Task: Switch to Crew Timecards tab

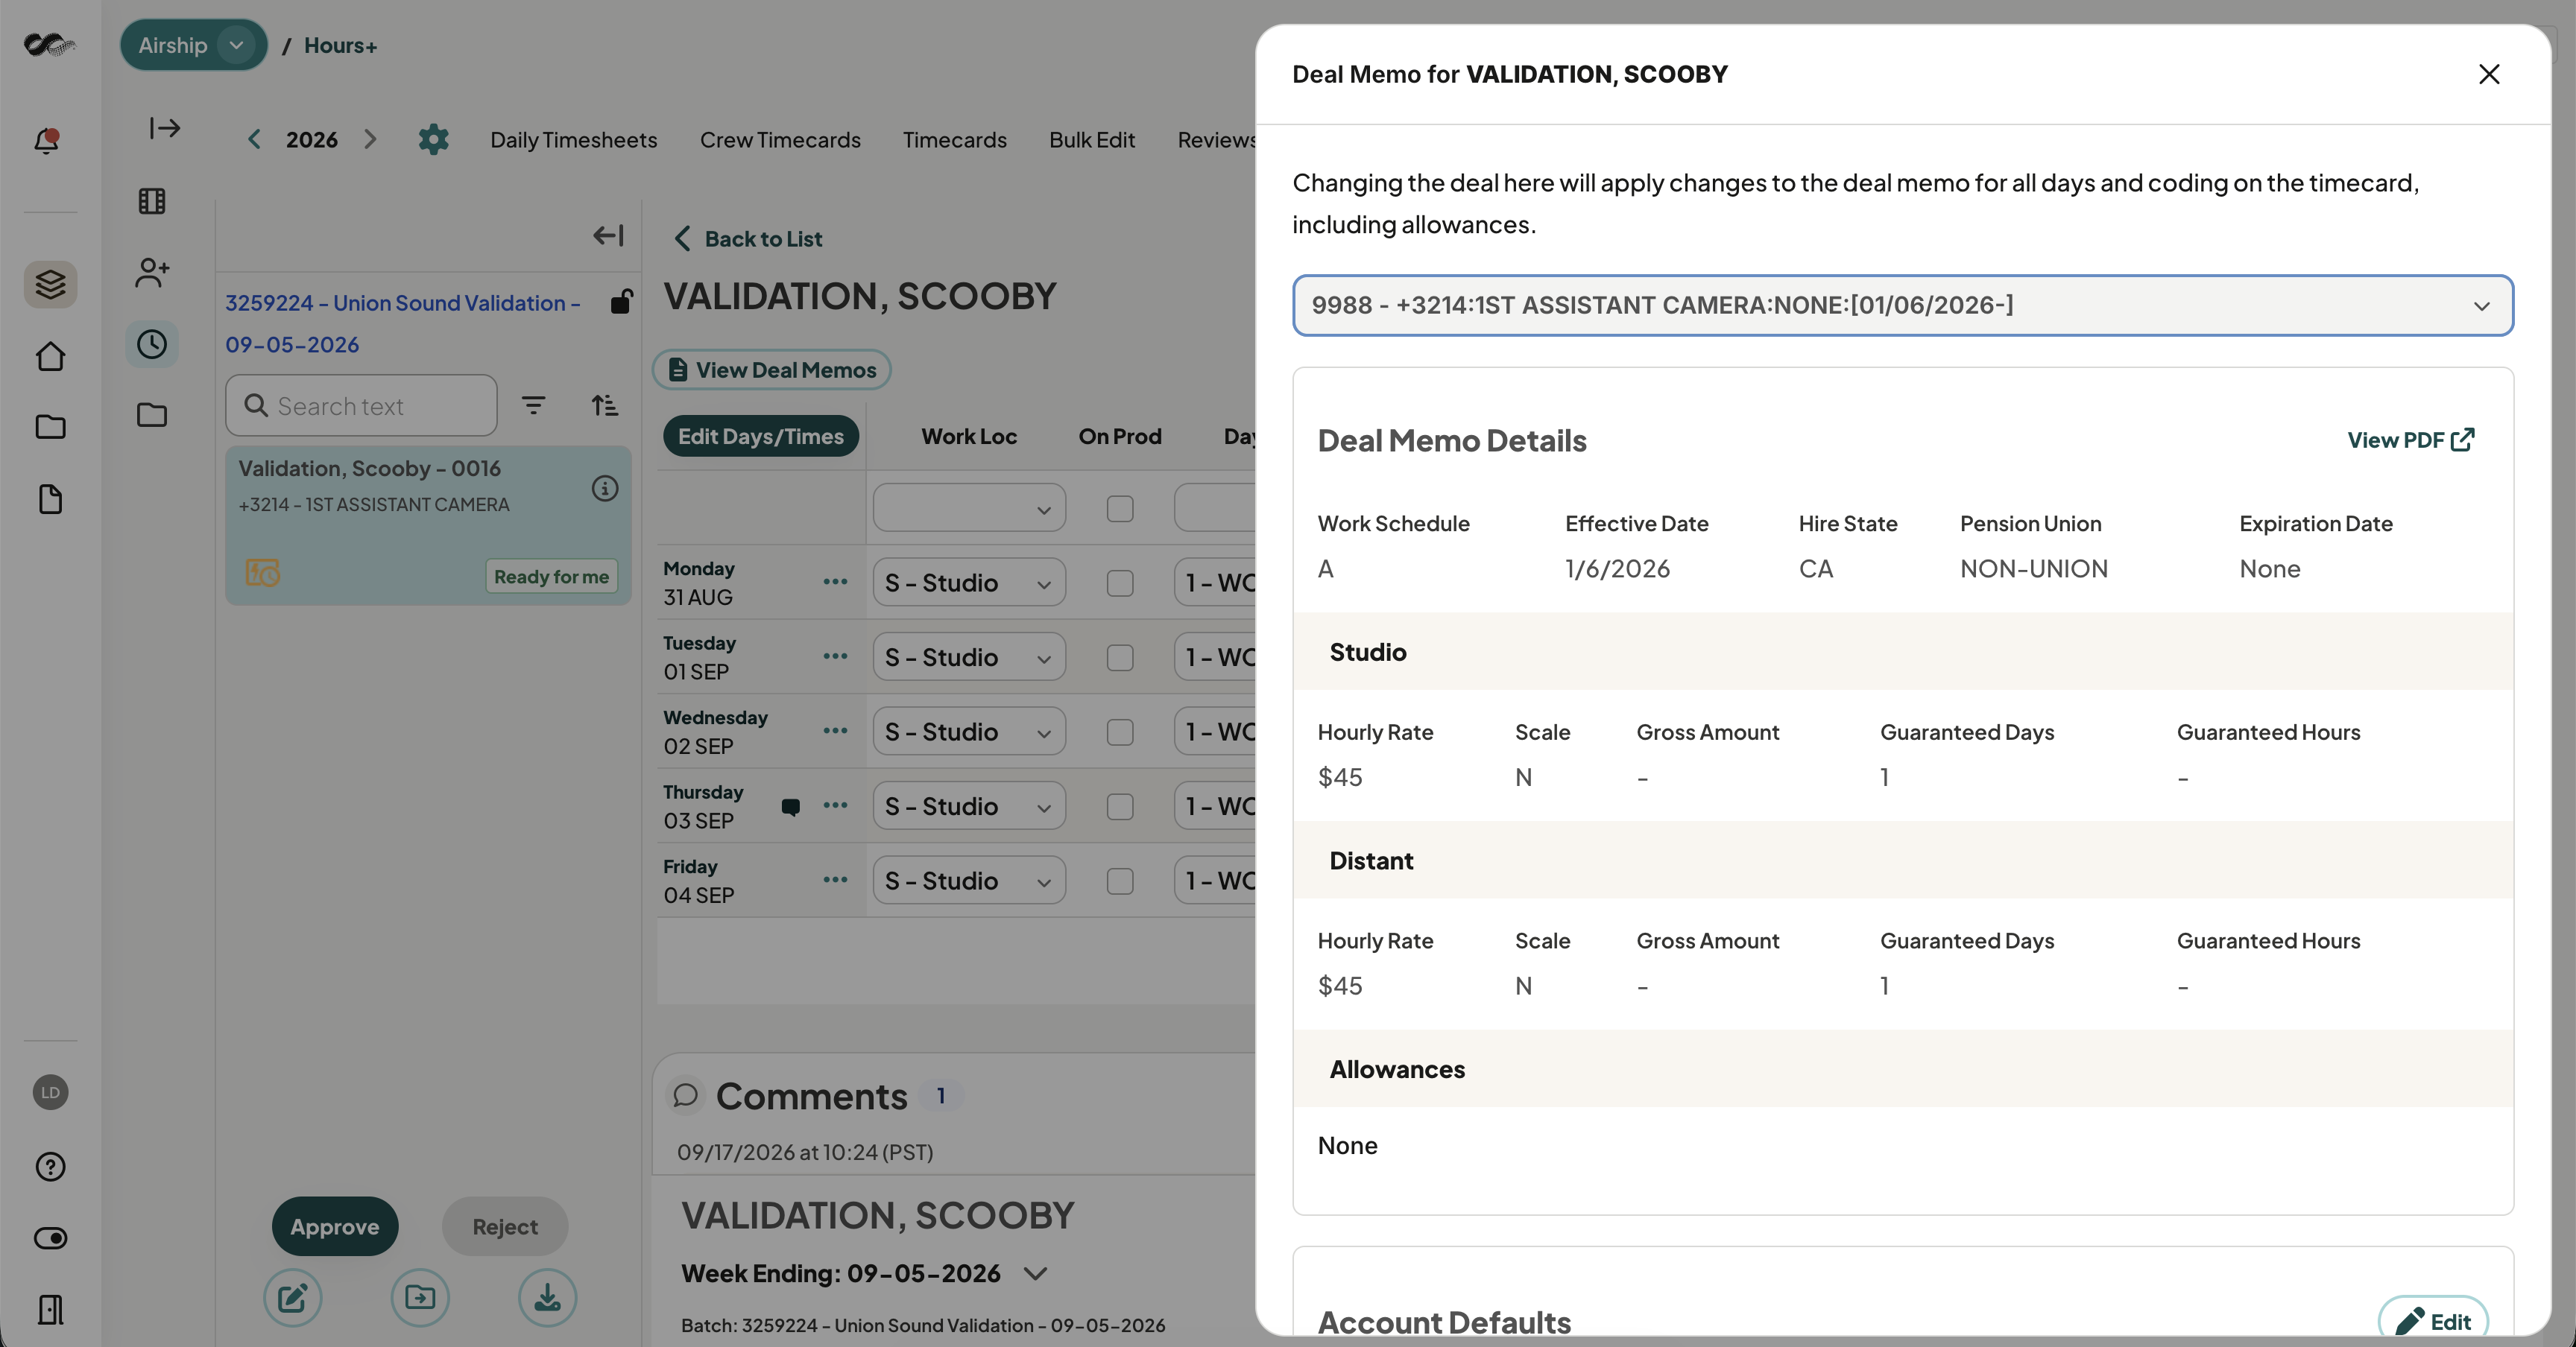Action: [x=780, y=140]
